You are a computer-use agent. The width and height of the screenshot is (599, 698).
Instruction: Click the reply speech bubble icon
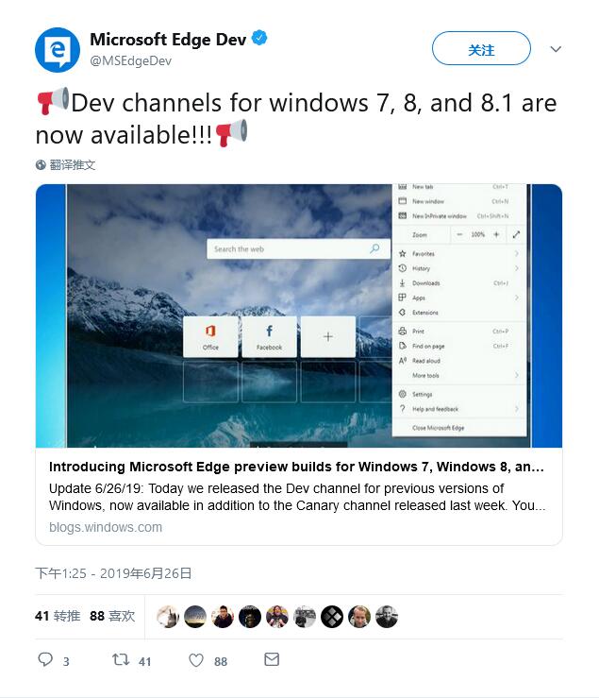click(x=45, y=659)
